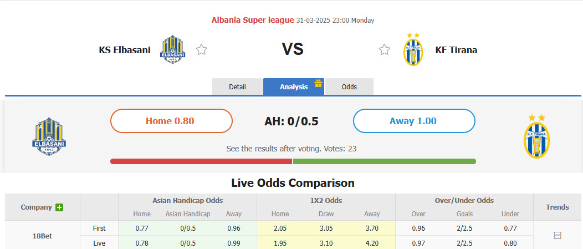This screenshot has width=583, height=249.
Task: Click the green away portion of vote bar
Action: (384, 161)
